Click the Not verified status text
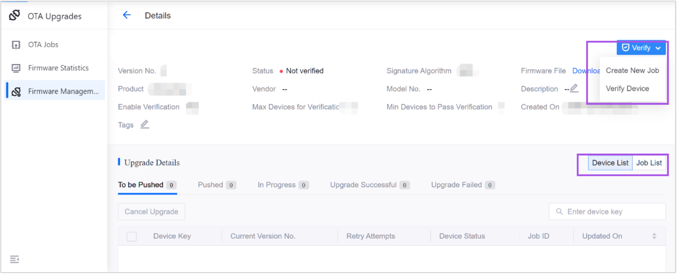Viewport: 677px width, 274px height. pos(305,71)
